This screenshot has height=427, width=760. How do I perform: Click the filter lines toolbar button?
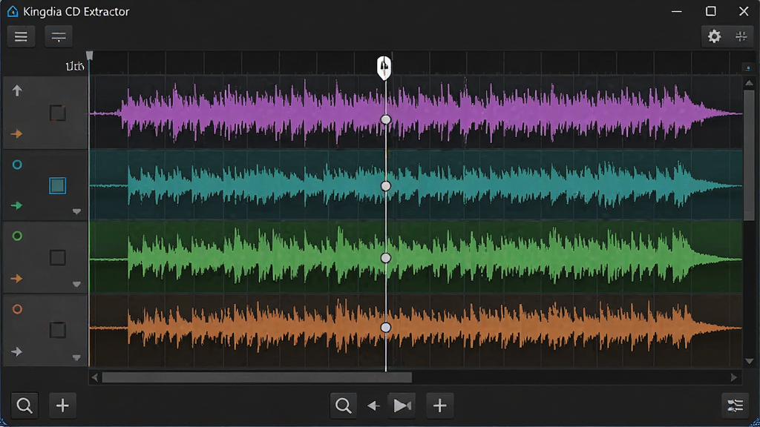point(59,37)
